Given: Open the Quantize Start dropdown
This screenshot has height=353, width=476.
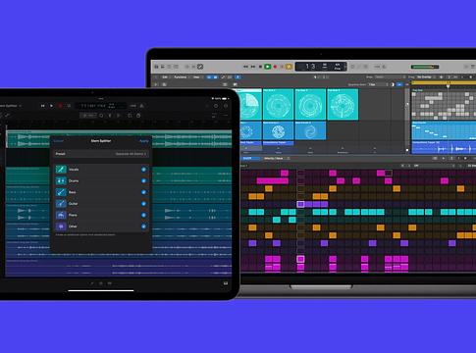Looking at the screenshot, I should point(378,84).
